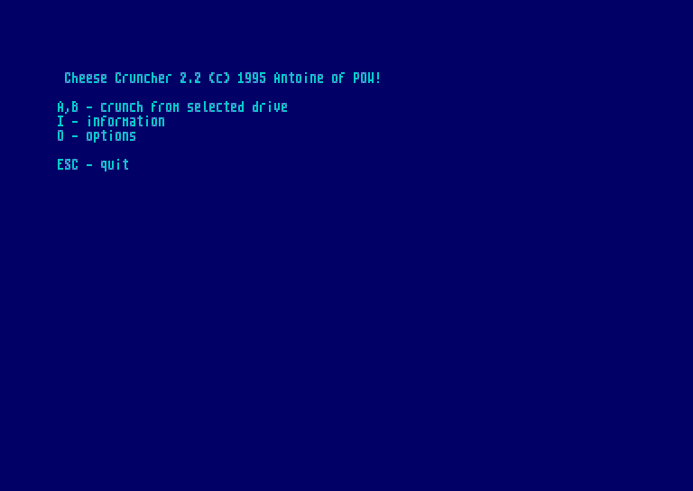This screenshot has width=693, height=491.
Task: Click the 'O' key label
Action: click(60, 136)
